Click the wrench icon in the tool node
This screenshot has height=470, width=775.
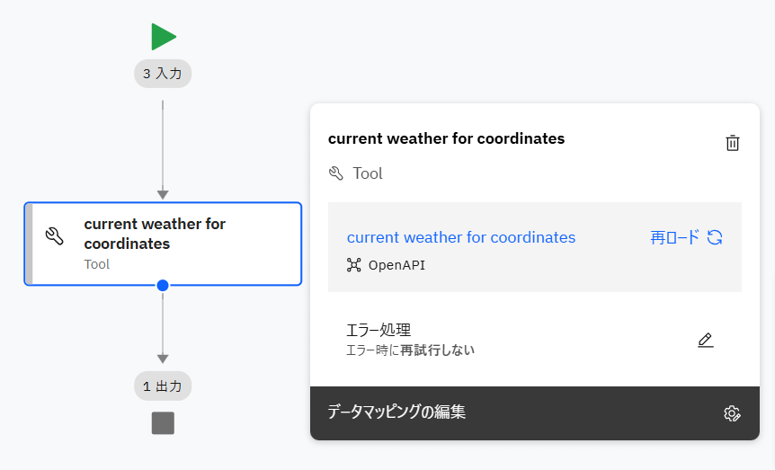54,236
